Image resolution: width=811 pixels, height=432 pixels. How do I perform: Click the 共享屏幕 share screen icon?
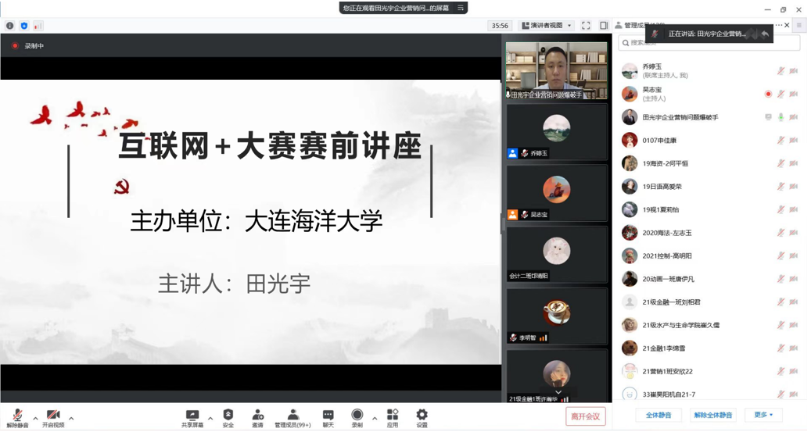tap(192, 416)
